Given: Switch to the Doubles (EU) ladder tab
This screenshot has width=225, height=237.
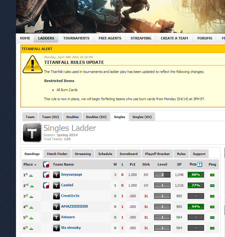Looking at the screenshot, I should point(96,117).
